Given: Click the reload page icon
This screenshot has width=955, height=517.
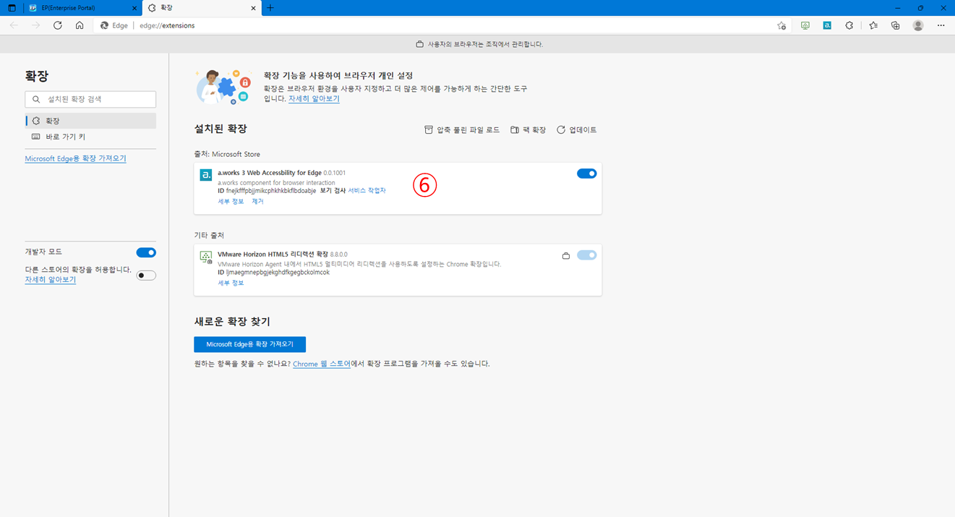Looking at the screenshot, I should point(58,25).
